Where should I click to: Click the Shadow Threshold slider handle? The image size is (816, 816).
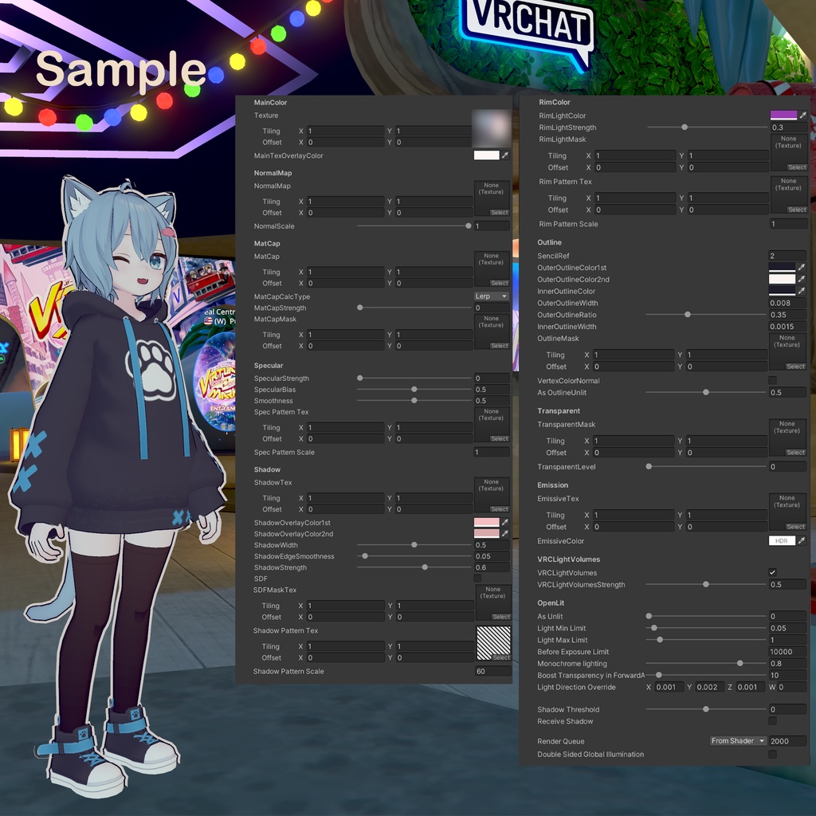[x=706, y=709]
